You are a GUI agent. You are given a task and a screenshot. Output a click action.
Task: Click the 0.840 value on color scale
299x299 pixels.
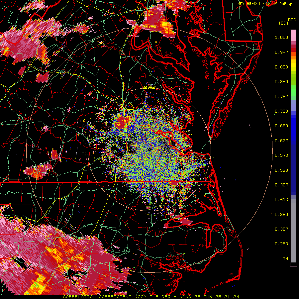pyautogui.click(x=281, y=82)
